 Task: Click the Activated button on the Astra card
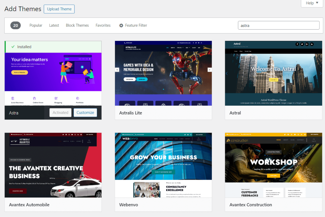click(x=60, y=112)
